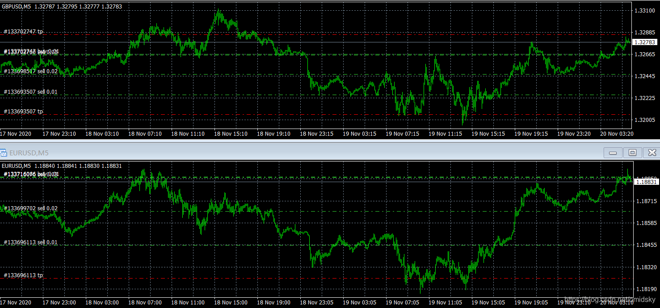Image resolution: width=660 pixels, height=308 pixels.
Task: Click price level 1.32885 on the axis
Action: [645, 33]
